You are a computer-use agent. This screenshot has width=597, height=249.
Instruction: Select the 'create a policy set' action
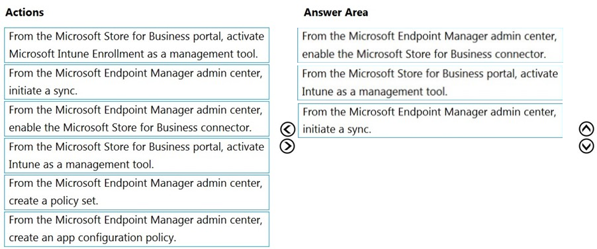[x=137, y=192]
